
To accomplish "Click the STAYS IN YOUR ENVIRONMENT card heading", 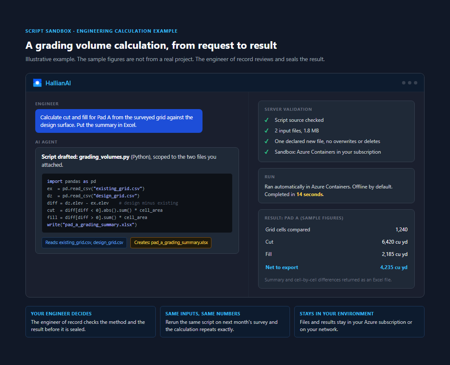I will 337,314.
